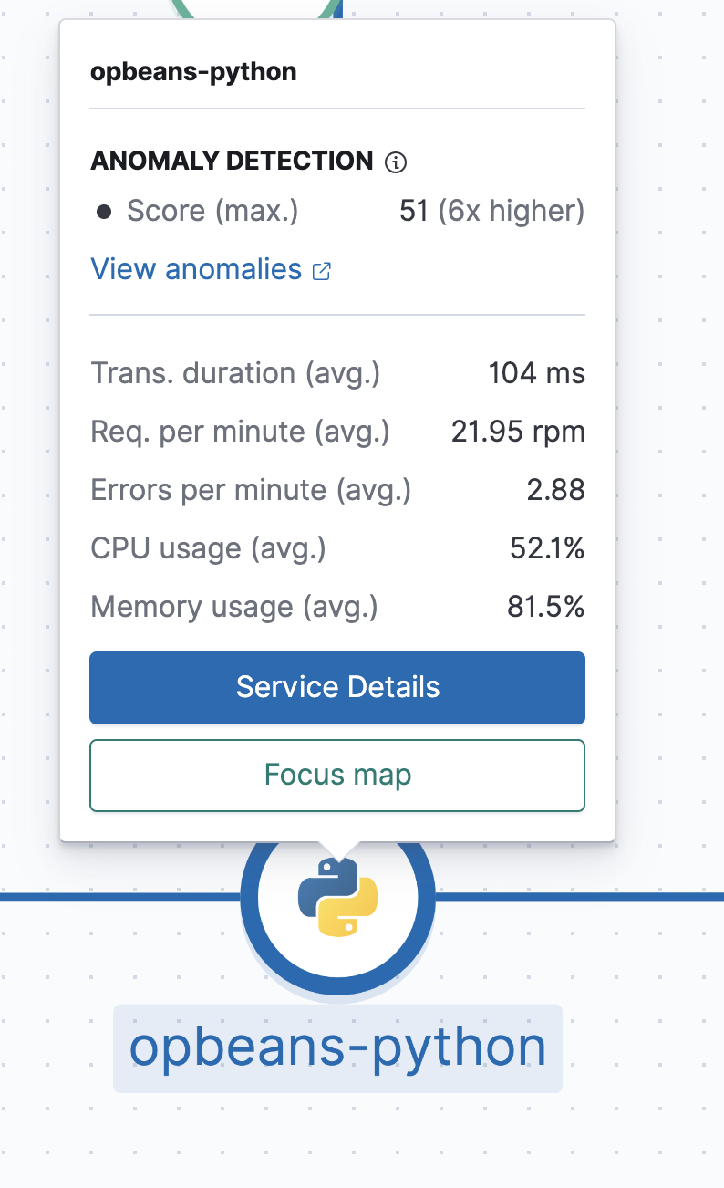This screenshot has height=1188, width=724.
Task: Click the Req. per minute metric row
Action: 337,431
